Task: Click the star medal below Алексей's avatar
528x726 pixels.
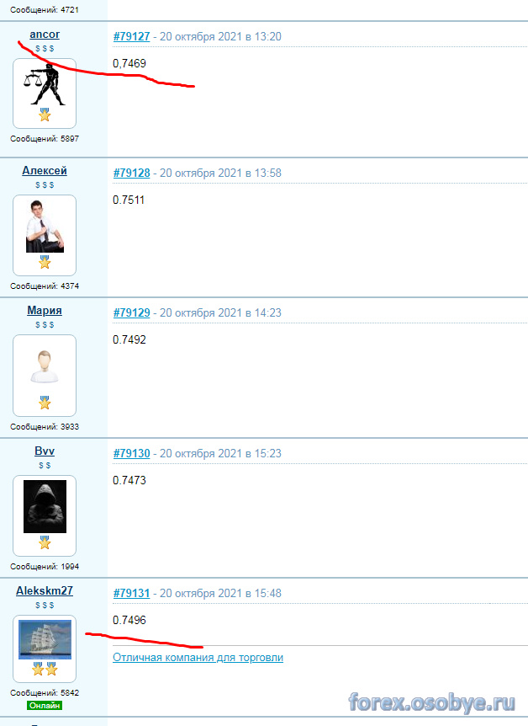Action: click(45, 262)
